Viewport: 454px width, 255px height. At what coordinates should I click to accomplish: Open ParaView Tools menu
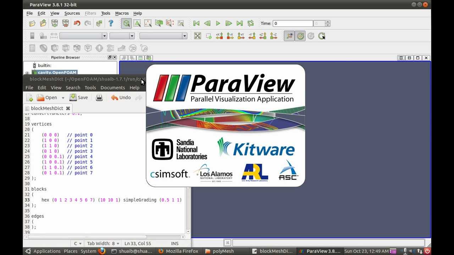[x=105, y=13]
